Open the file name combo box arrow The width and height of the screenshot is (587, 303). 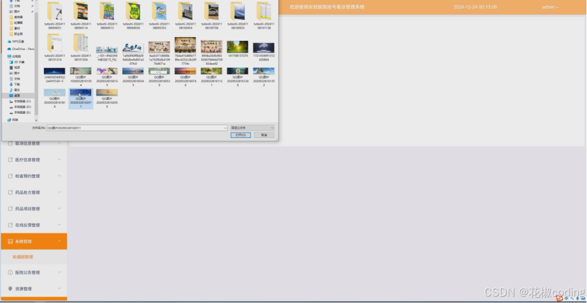click(226, 128)
